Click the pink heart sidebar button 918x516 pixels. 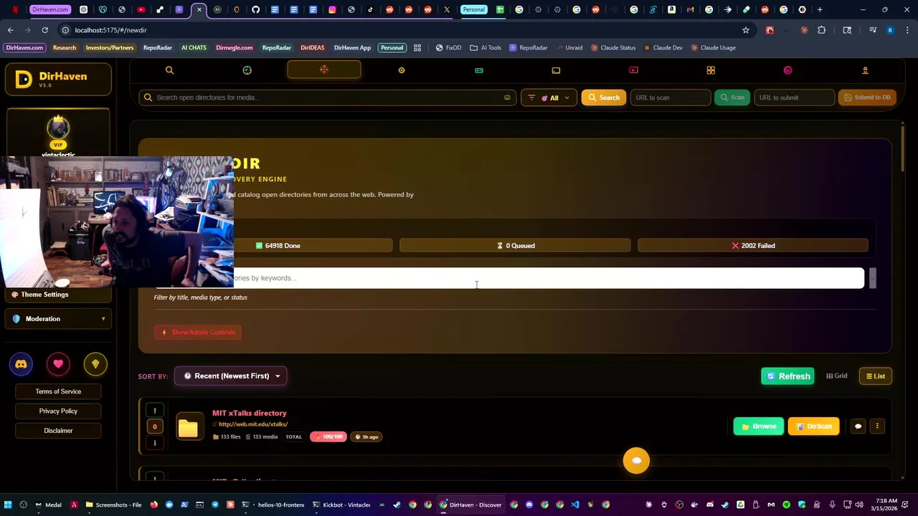58,364
